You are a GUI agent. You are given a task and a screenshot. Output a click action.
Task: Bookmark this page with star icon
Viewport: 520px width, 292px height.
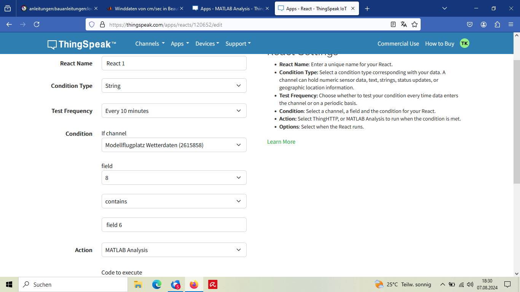415,24
